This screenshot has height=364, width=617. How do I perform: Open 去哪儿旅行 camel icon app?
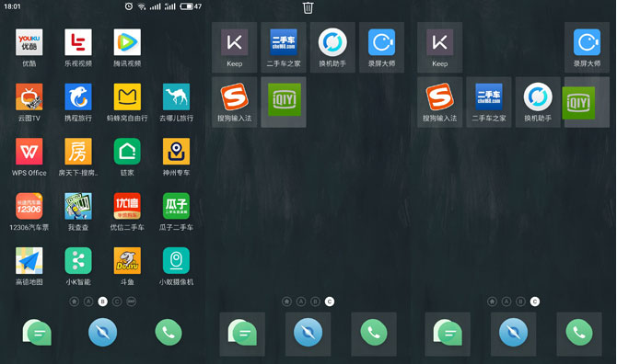(x=176, y=97)
